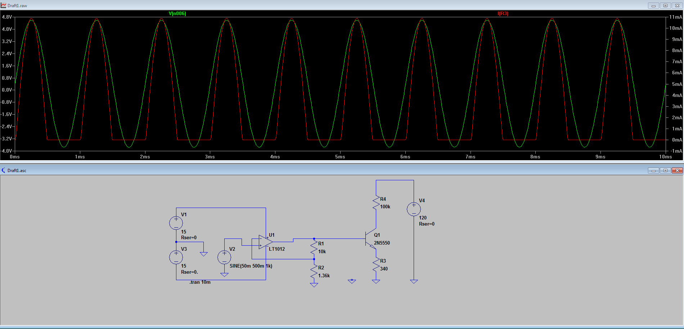Click the U1 reference designator label
This screenshot has width=684, height=329.
(x=272, y=235)
